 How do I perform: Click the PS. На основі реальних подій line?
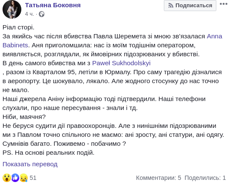48,153
